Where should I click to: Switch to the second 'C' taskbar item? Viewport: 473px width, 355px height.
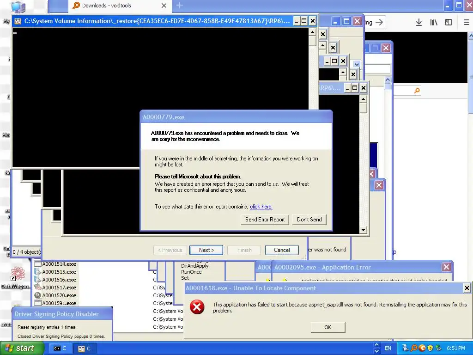coord(85,349)
